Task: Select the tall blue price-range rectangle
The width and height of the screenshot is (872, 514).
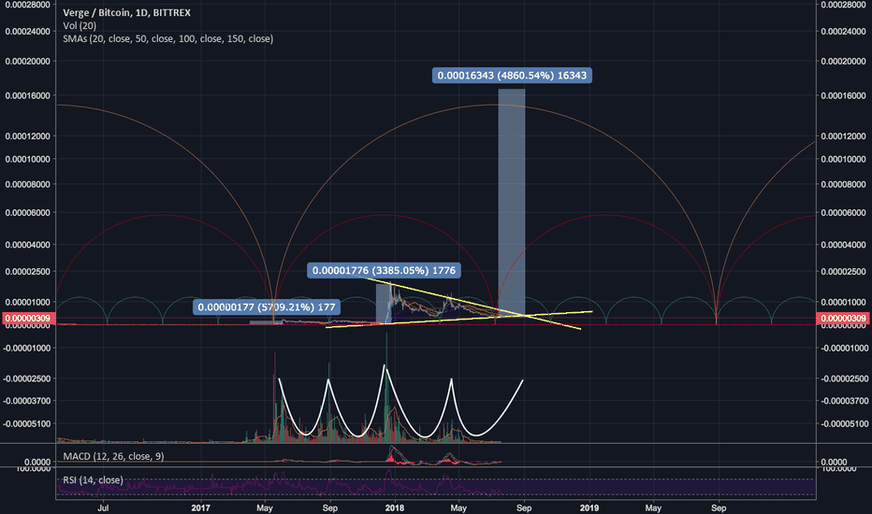Action: (512, 203)
